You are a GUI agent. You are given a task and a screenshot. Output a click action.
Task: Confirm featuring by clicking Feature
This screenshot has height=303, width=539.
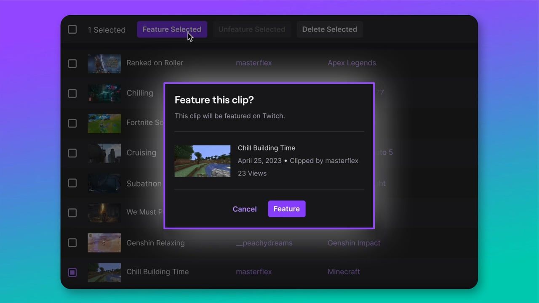tap(286, 209)
